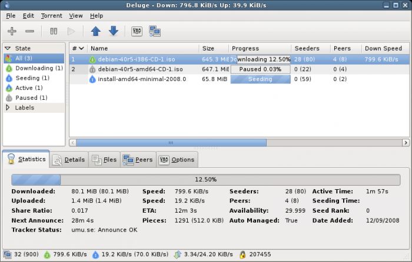Click install-amd64-minimal seeding status icon
The image size is (412, 262).
click(x=92, y=79)
